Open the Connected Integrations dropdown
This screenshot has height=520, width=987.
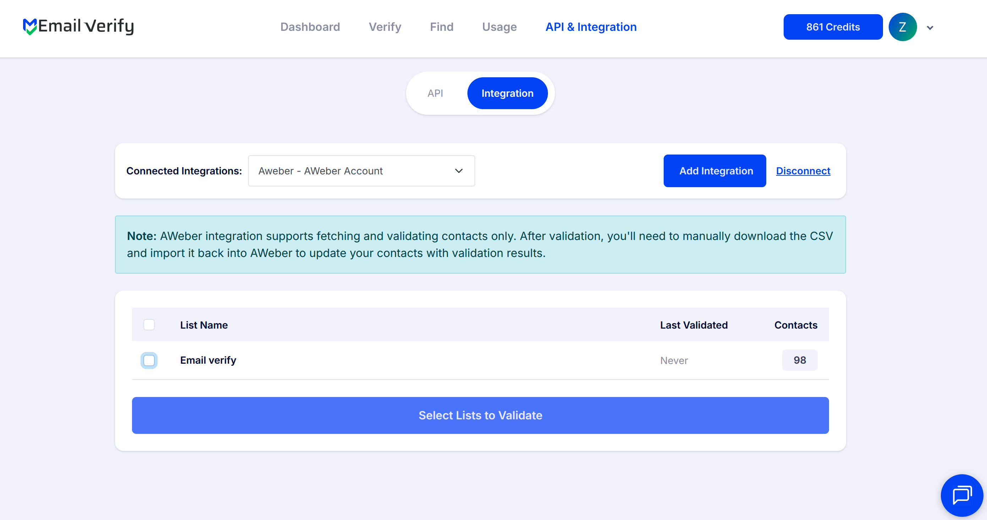click(361, 170)
